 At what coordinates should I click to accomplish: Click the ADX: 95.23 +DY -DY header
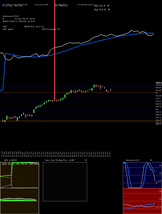(20, 164)
